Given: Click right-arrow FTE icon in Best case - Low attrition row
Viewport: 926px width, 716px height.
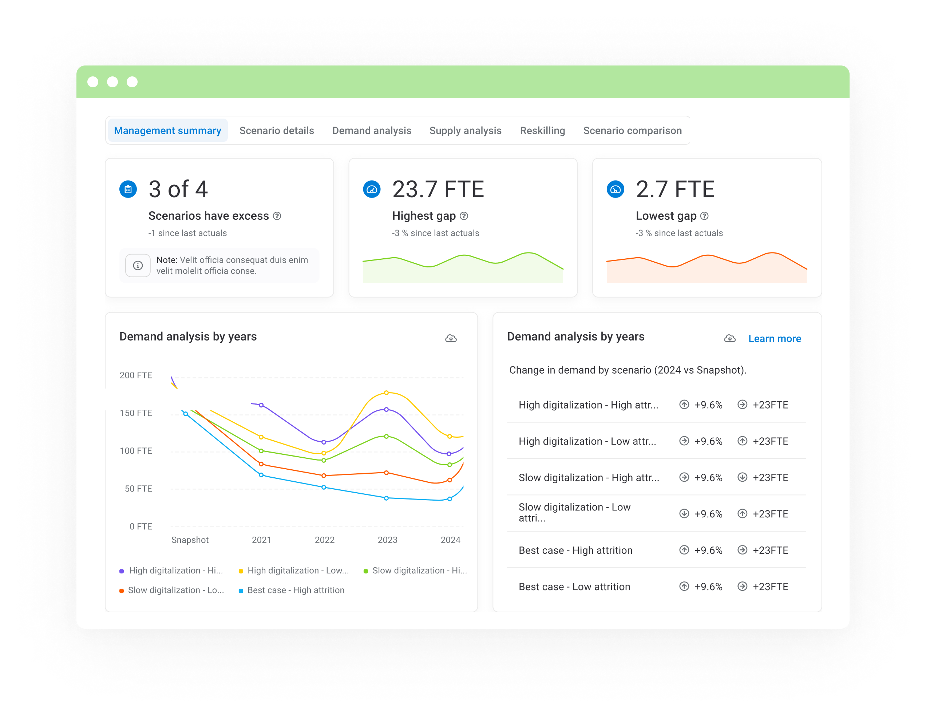Looking at the screenshot, I should [x=742, y=587].
